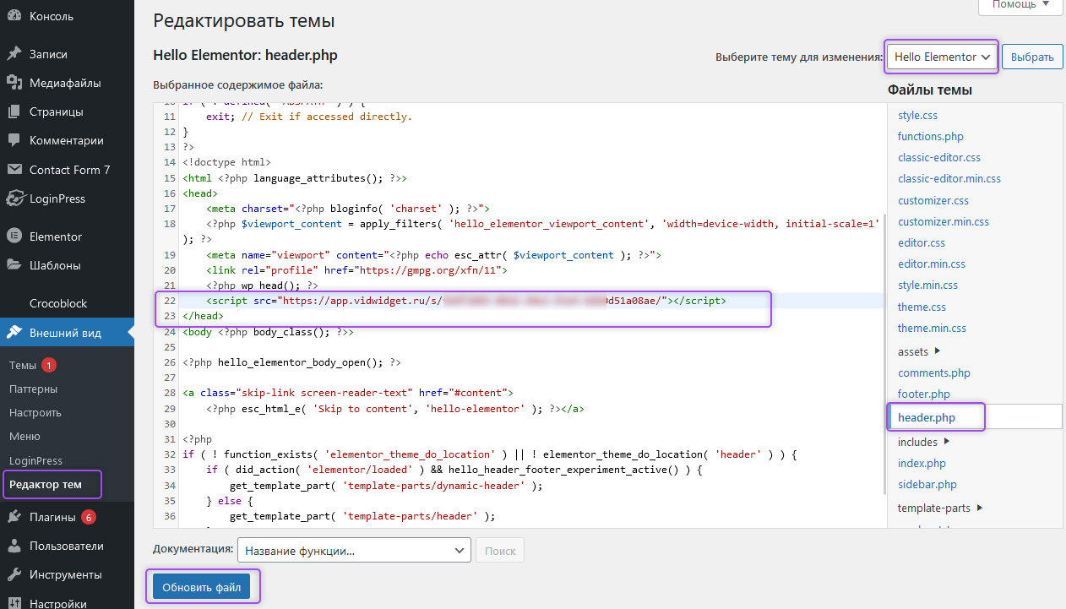1066x609 pixels.
Task: Click the Внешний вид paintbrush icon
Action: pyautogui.click(x=14, y=333)
